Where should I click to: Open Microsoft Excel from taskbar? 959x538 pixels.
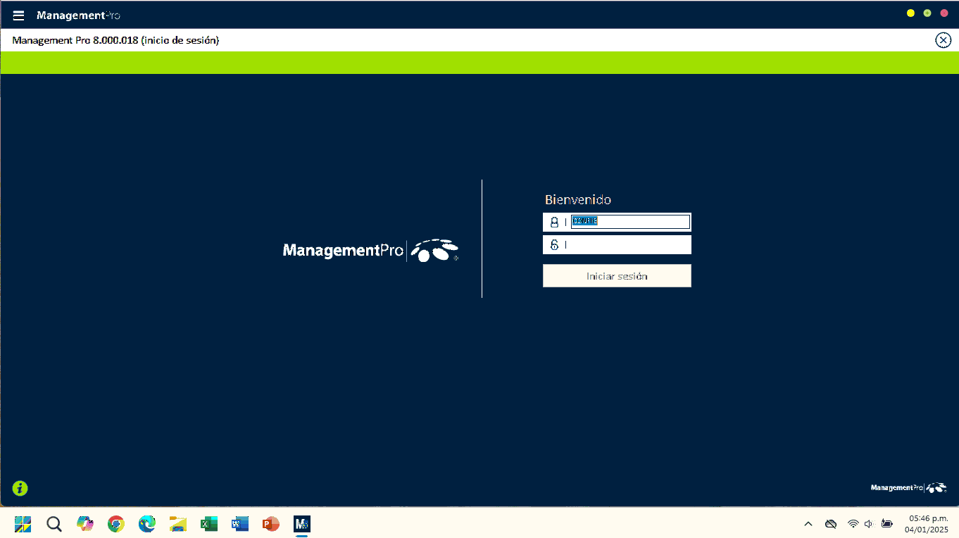pyautogui.click(x=209, y=524)
